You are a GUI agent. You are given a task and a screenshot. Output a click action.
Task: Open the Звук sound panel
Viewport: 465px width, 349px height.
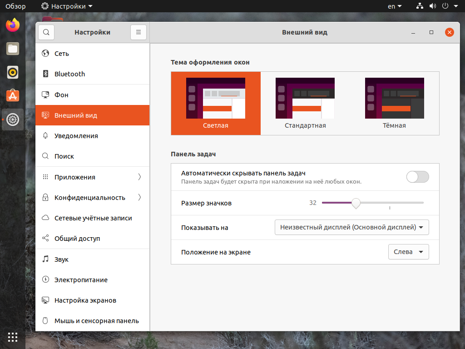coord(92,259)
